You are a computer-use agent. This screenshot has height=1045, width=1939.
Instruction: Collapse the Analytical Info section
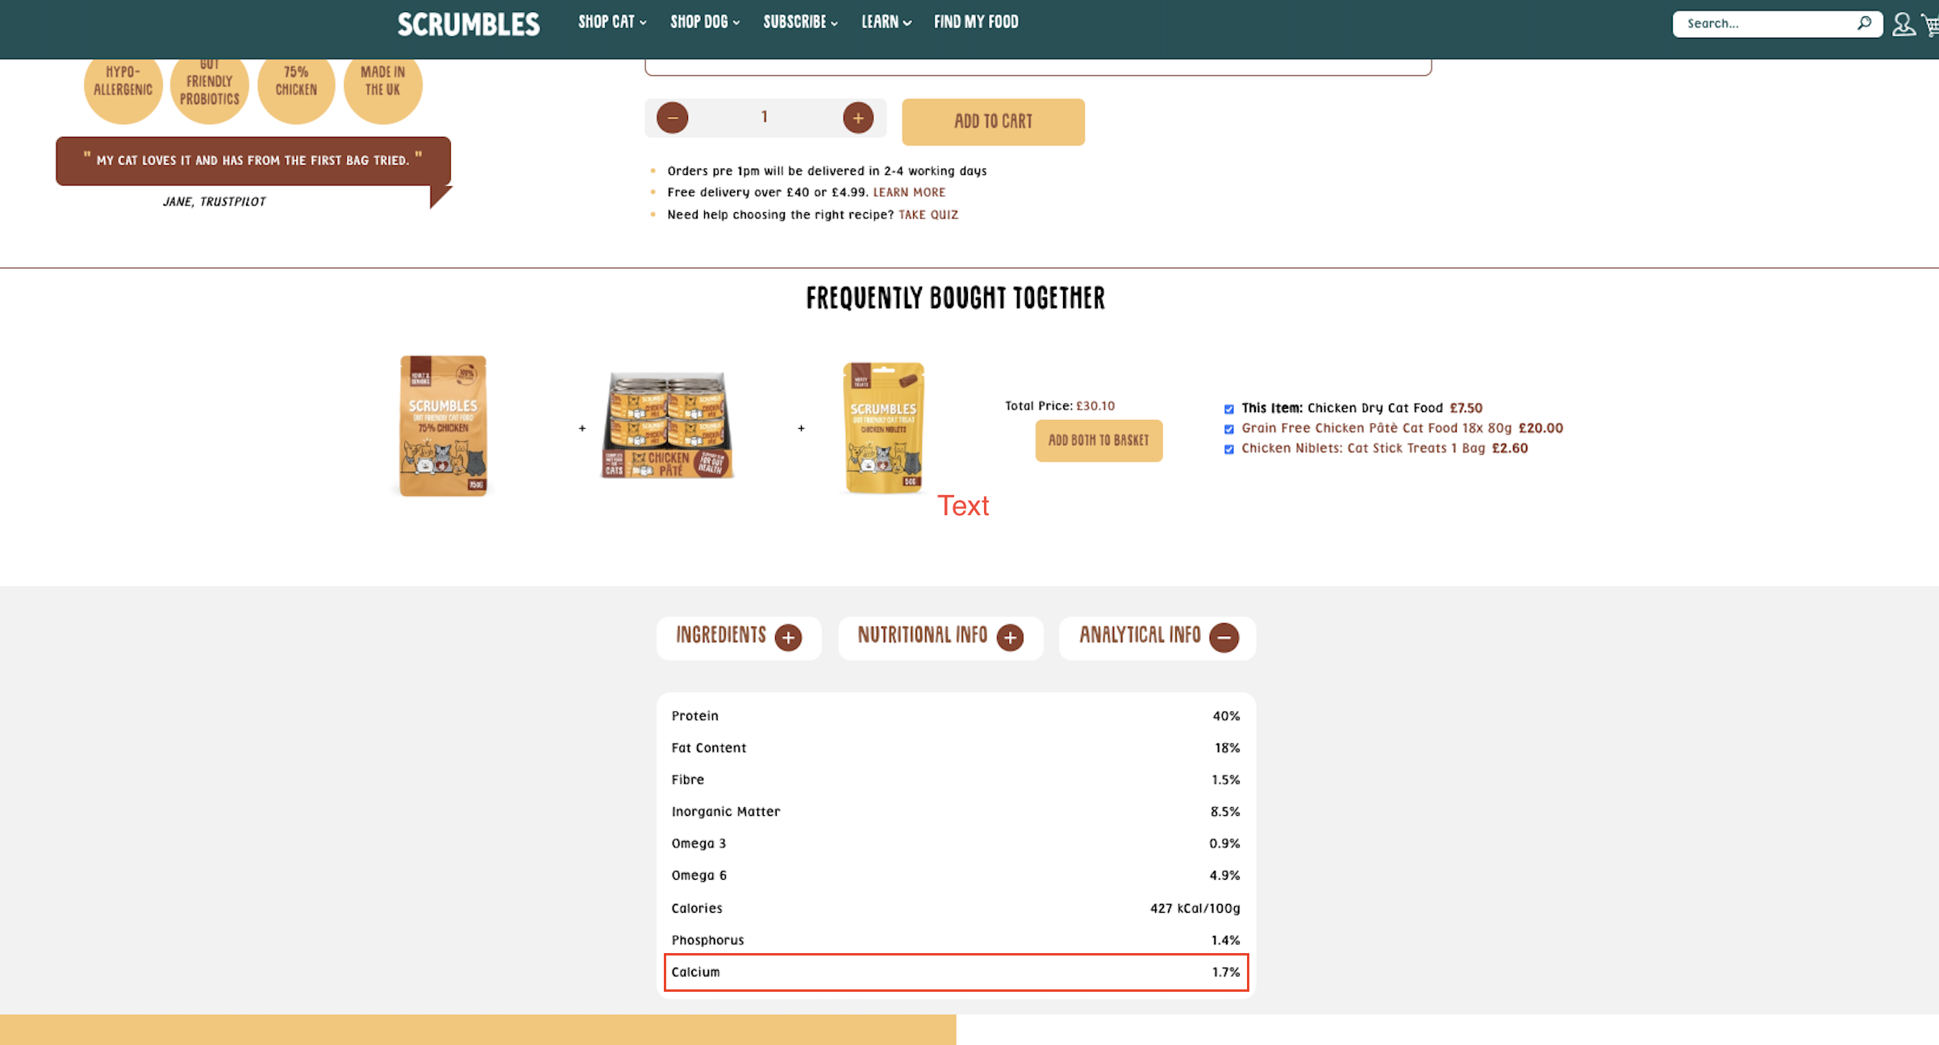[x=1224, y=638]
